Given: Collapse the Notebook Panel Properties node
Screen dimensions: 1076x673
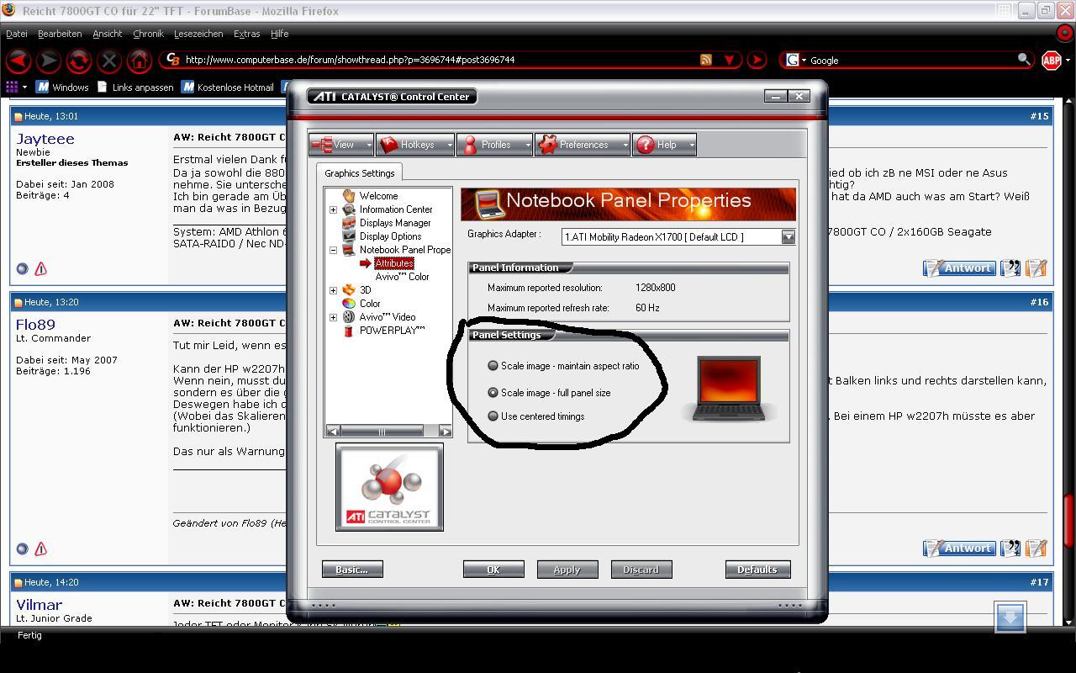Looking at the screenshot, I should pyautogui.click(x=333, y=250).
